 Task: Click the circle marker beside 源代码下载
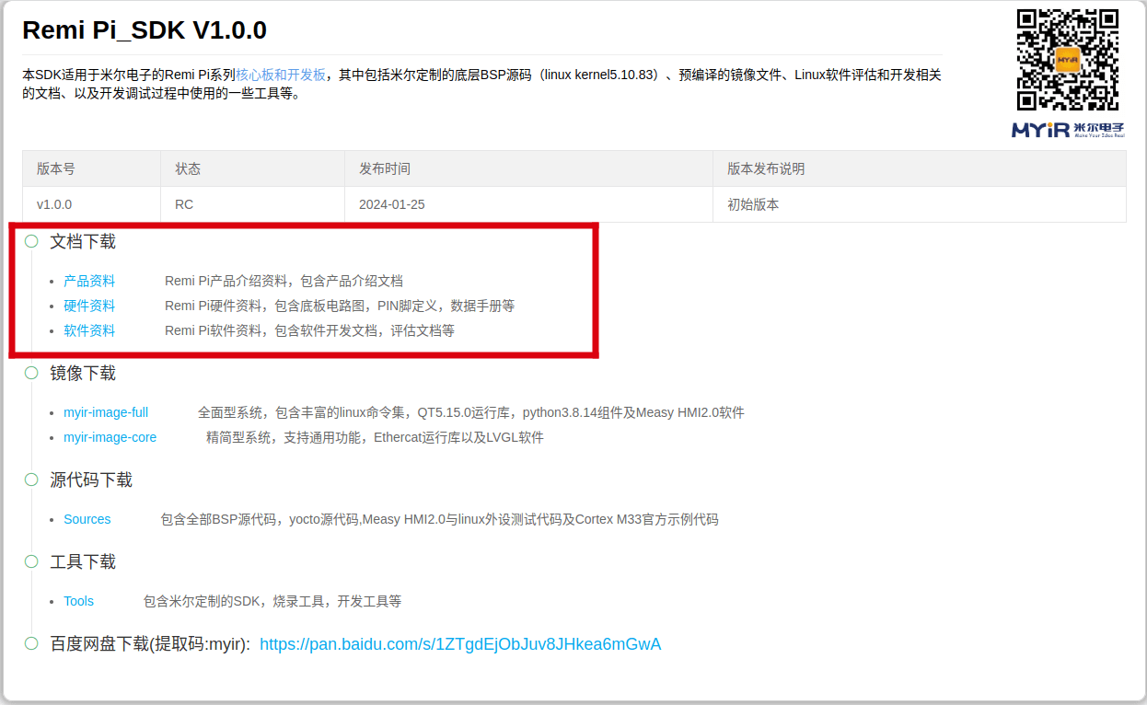point(31,480)
